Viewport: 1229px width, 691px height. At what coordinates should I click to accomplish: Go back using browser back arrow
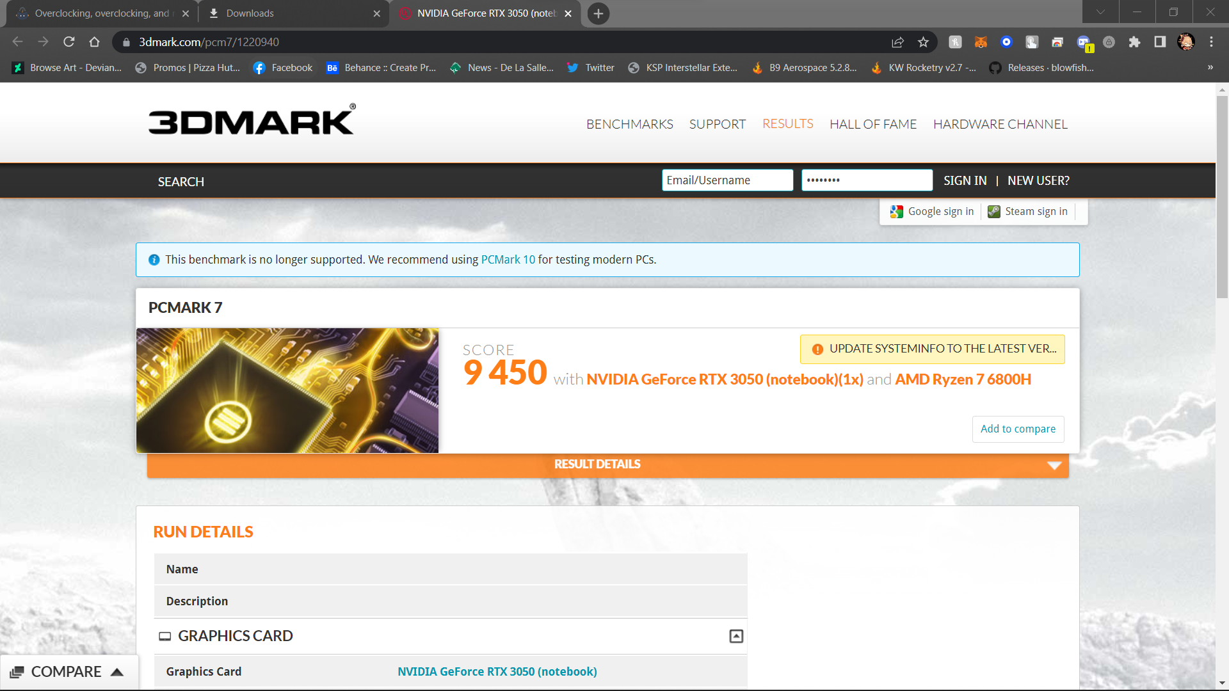(x=17, y=42)
